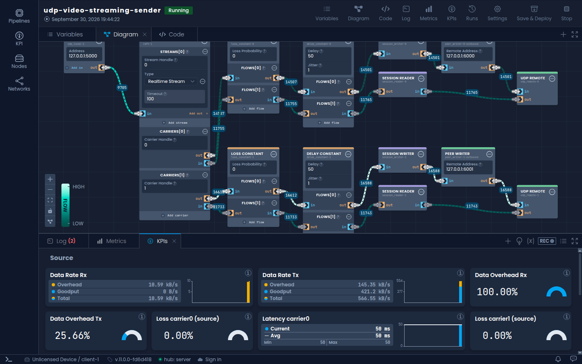Show info for Data Rate Tx
The image size is (582, 364).
[460, 273]
